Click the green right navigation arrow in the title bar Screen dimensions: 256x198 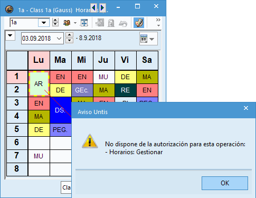click(102, 8)
